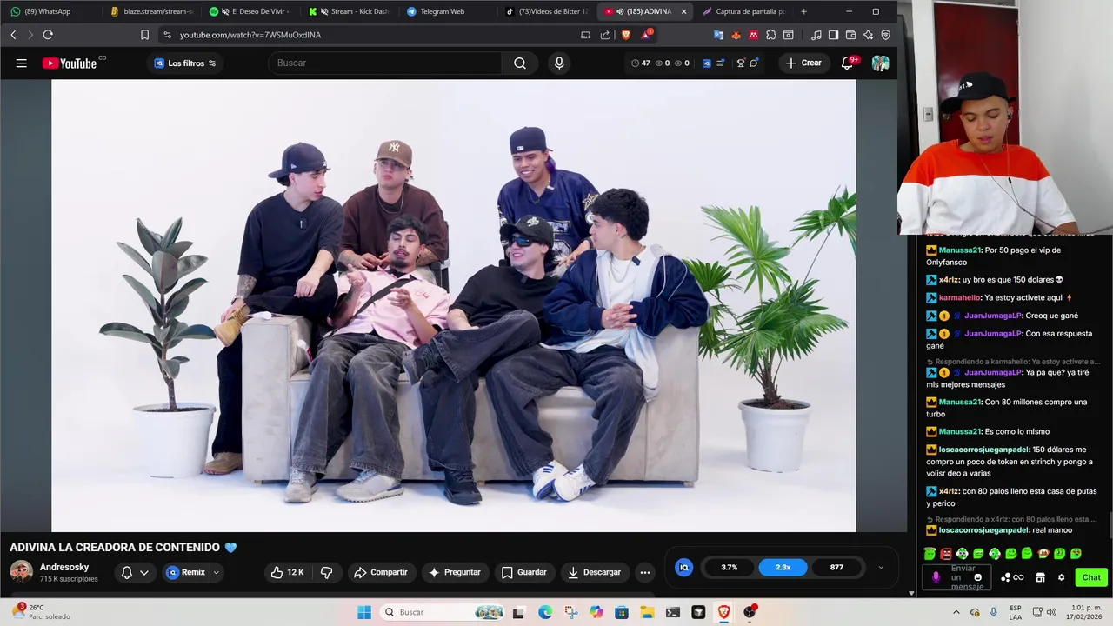The height and width of the screenshot is (626, 1113).
Task: Expand the notification bell dropdown for Andresosky
Action: click(x=144, y=572)
